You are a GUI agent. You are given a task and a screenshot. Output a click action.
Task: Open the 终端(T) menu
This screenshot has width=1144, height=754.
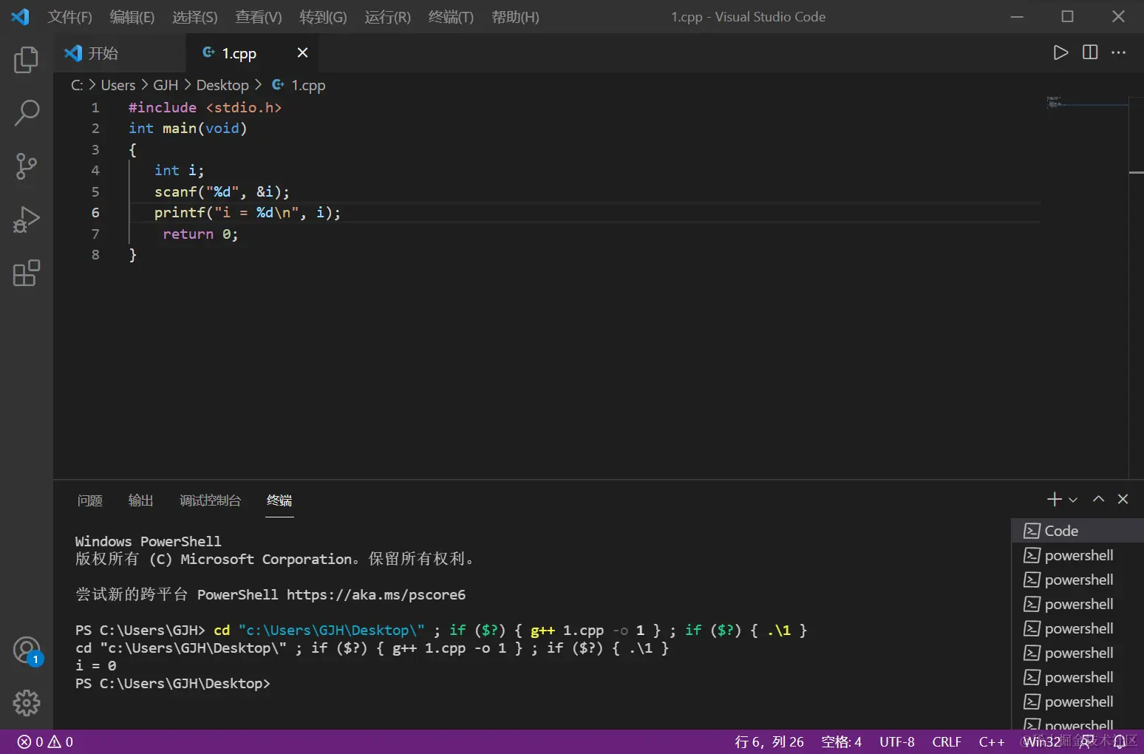pyautogui.click(x=451, y=17)
